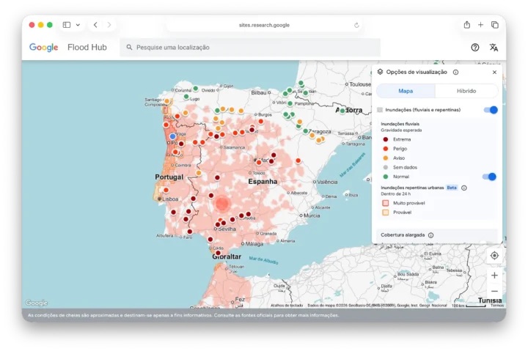Screen dimensions: 528x351
Task: Zoom in with the plus button
Action: pos(494,275)
